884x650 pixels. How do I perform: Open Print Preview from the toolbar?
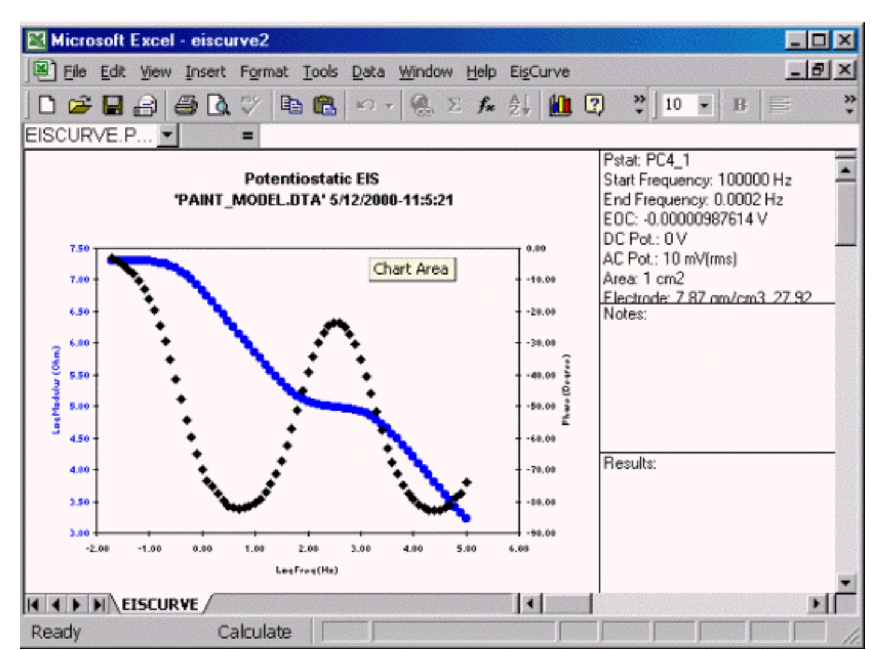[x=218, y=105]
